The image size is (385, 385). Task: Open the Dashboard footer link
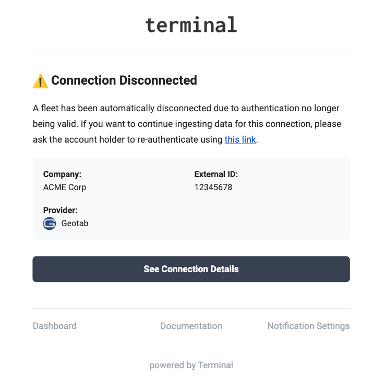tap(54, 326)
